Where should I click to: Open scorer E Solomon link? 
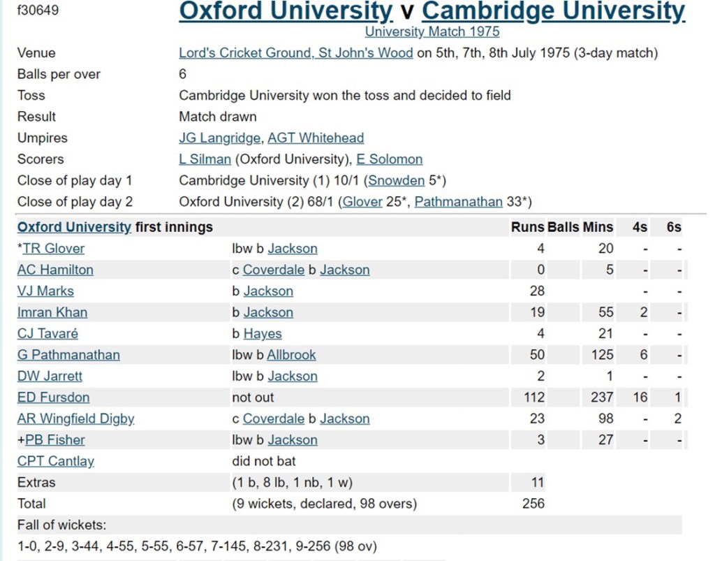click(x=389, y=159)
